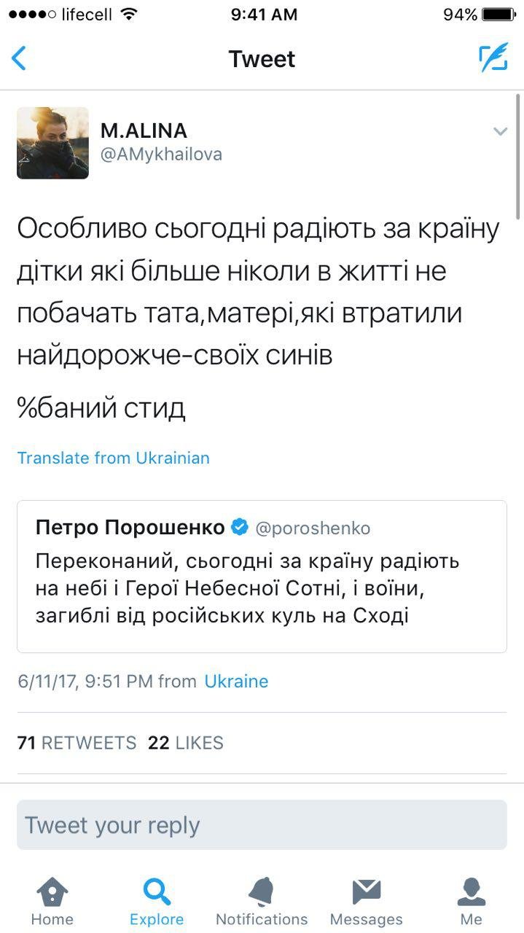Image resolution: width=524 pixels, height=933 pixels.
Task: Tap the verified badge beside Порошенко
Action: 239,528
